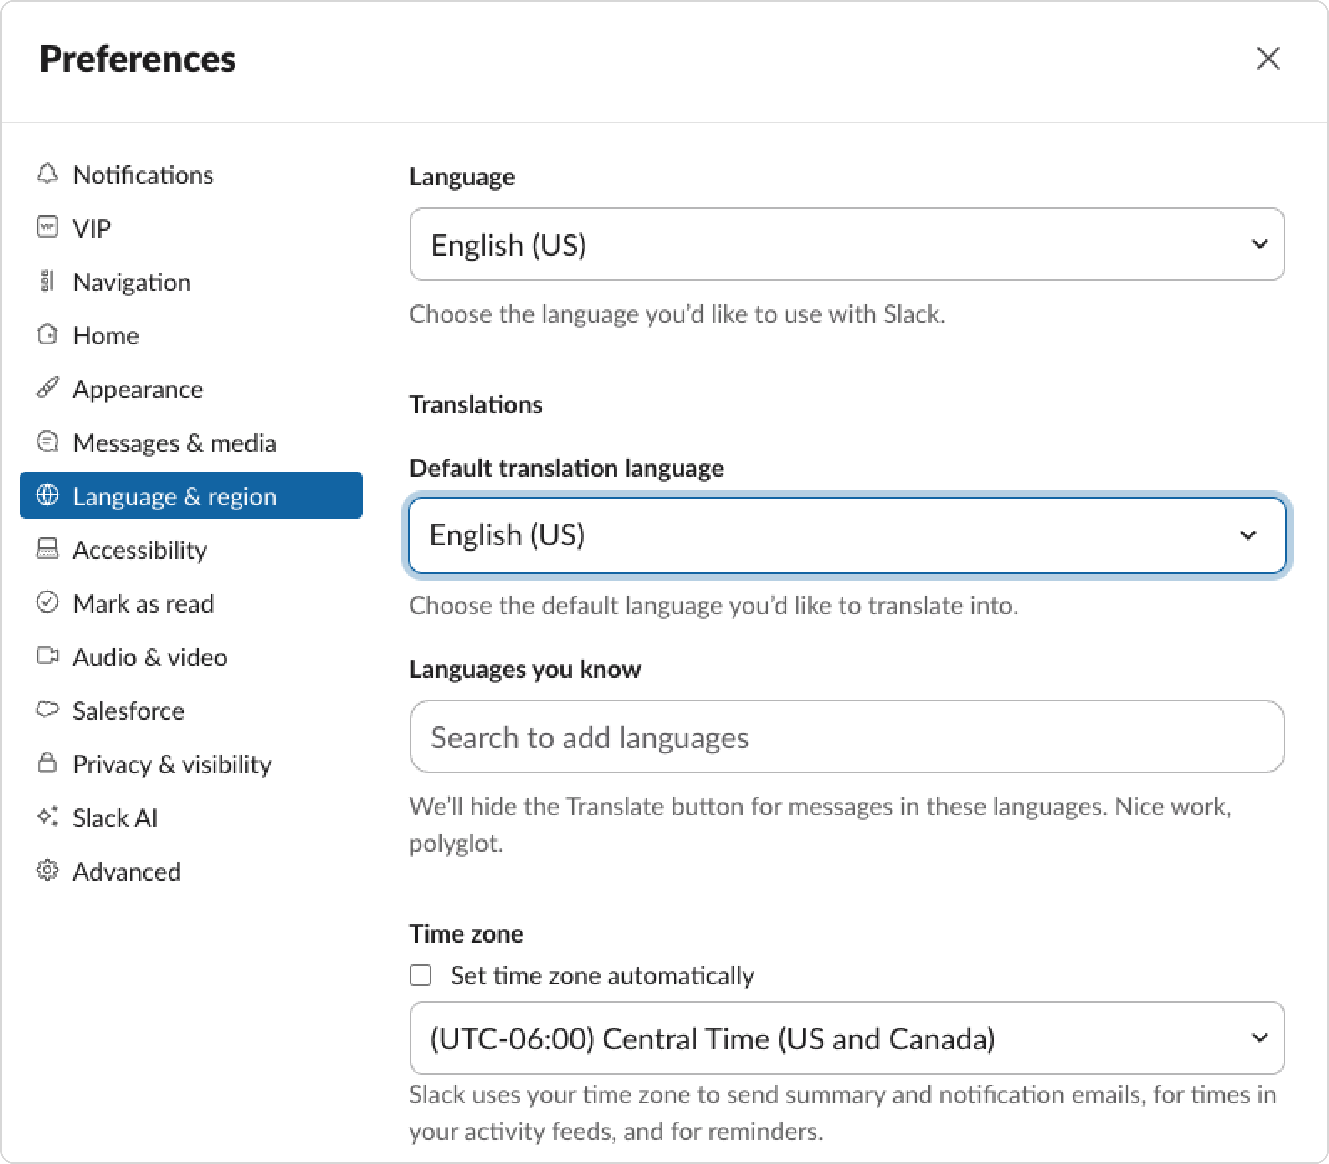The height and width of the screenshot is (1164, 1329).
Task: Open the Salesforce preferences section
Action: pyautogui.click(x=128, y=711)
